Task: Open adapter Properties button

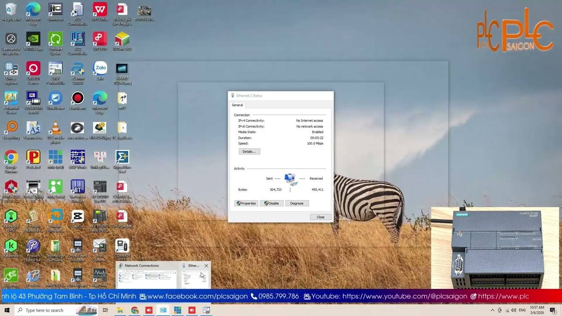Action: (246, 203)
